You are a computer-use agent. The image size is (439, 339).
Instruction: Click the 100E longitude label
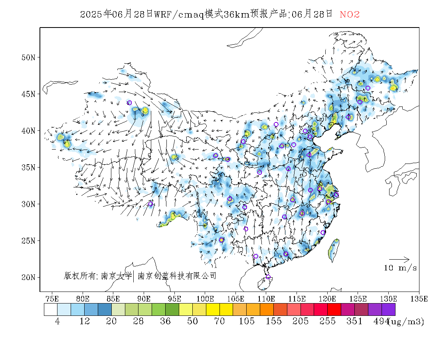tap(205, 299)
